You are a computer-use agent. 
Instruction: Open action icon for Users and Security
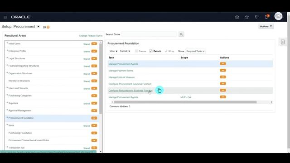pos(94,88)
